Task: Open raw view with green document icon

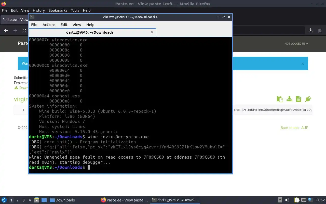Action: 298,99
